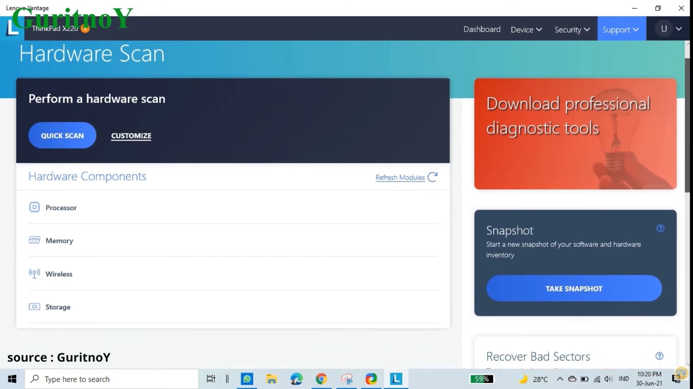Click the clock showing 10:20 PM

(649, 374)
